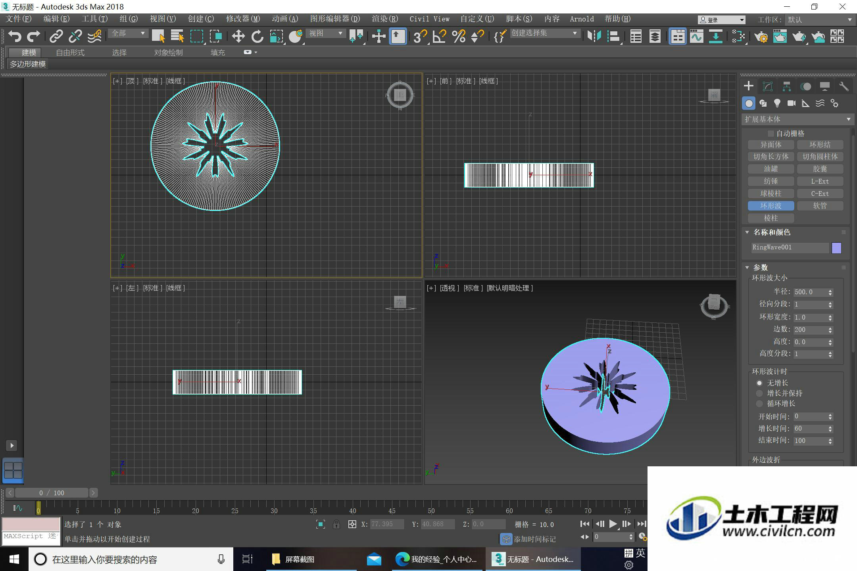
Task: Toggle the Percent Snap icon
Action: click(x=458, y=36)
